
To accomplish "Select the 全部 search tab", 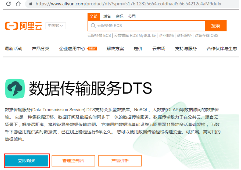I will 94,16.
